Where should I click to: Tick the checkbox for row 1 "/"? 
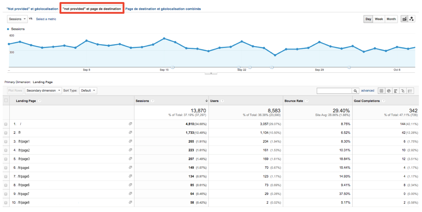pyautogui.click(x=6, y=124)
